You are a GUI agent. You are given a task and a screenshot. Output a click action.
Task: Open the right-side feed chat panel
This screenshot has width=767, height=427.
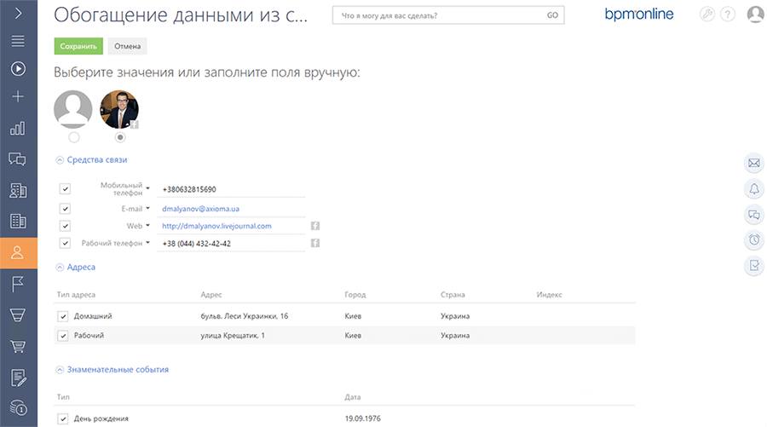click(x=754, y=214)
